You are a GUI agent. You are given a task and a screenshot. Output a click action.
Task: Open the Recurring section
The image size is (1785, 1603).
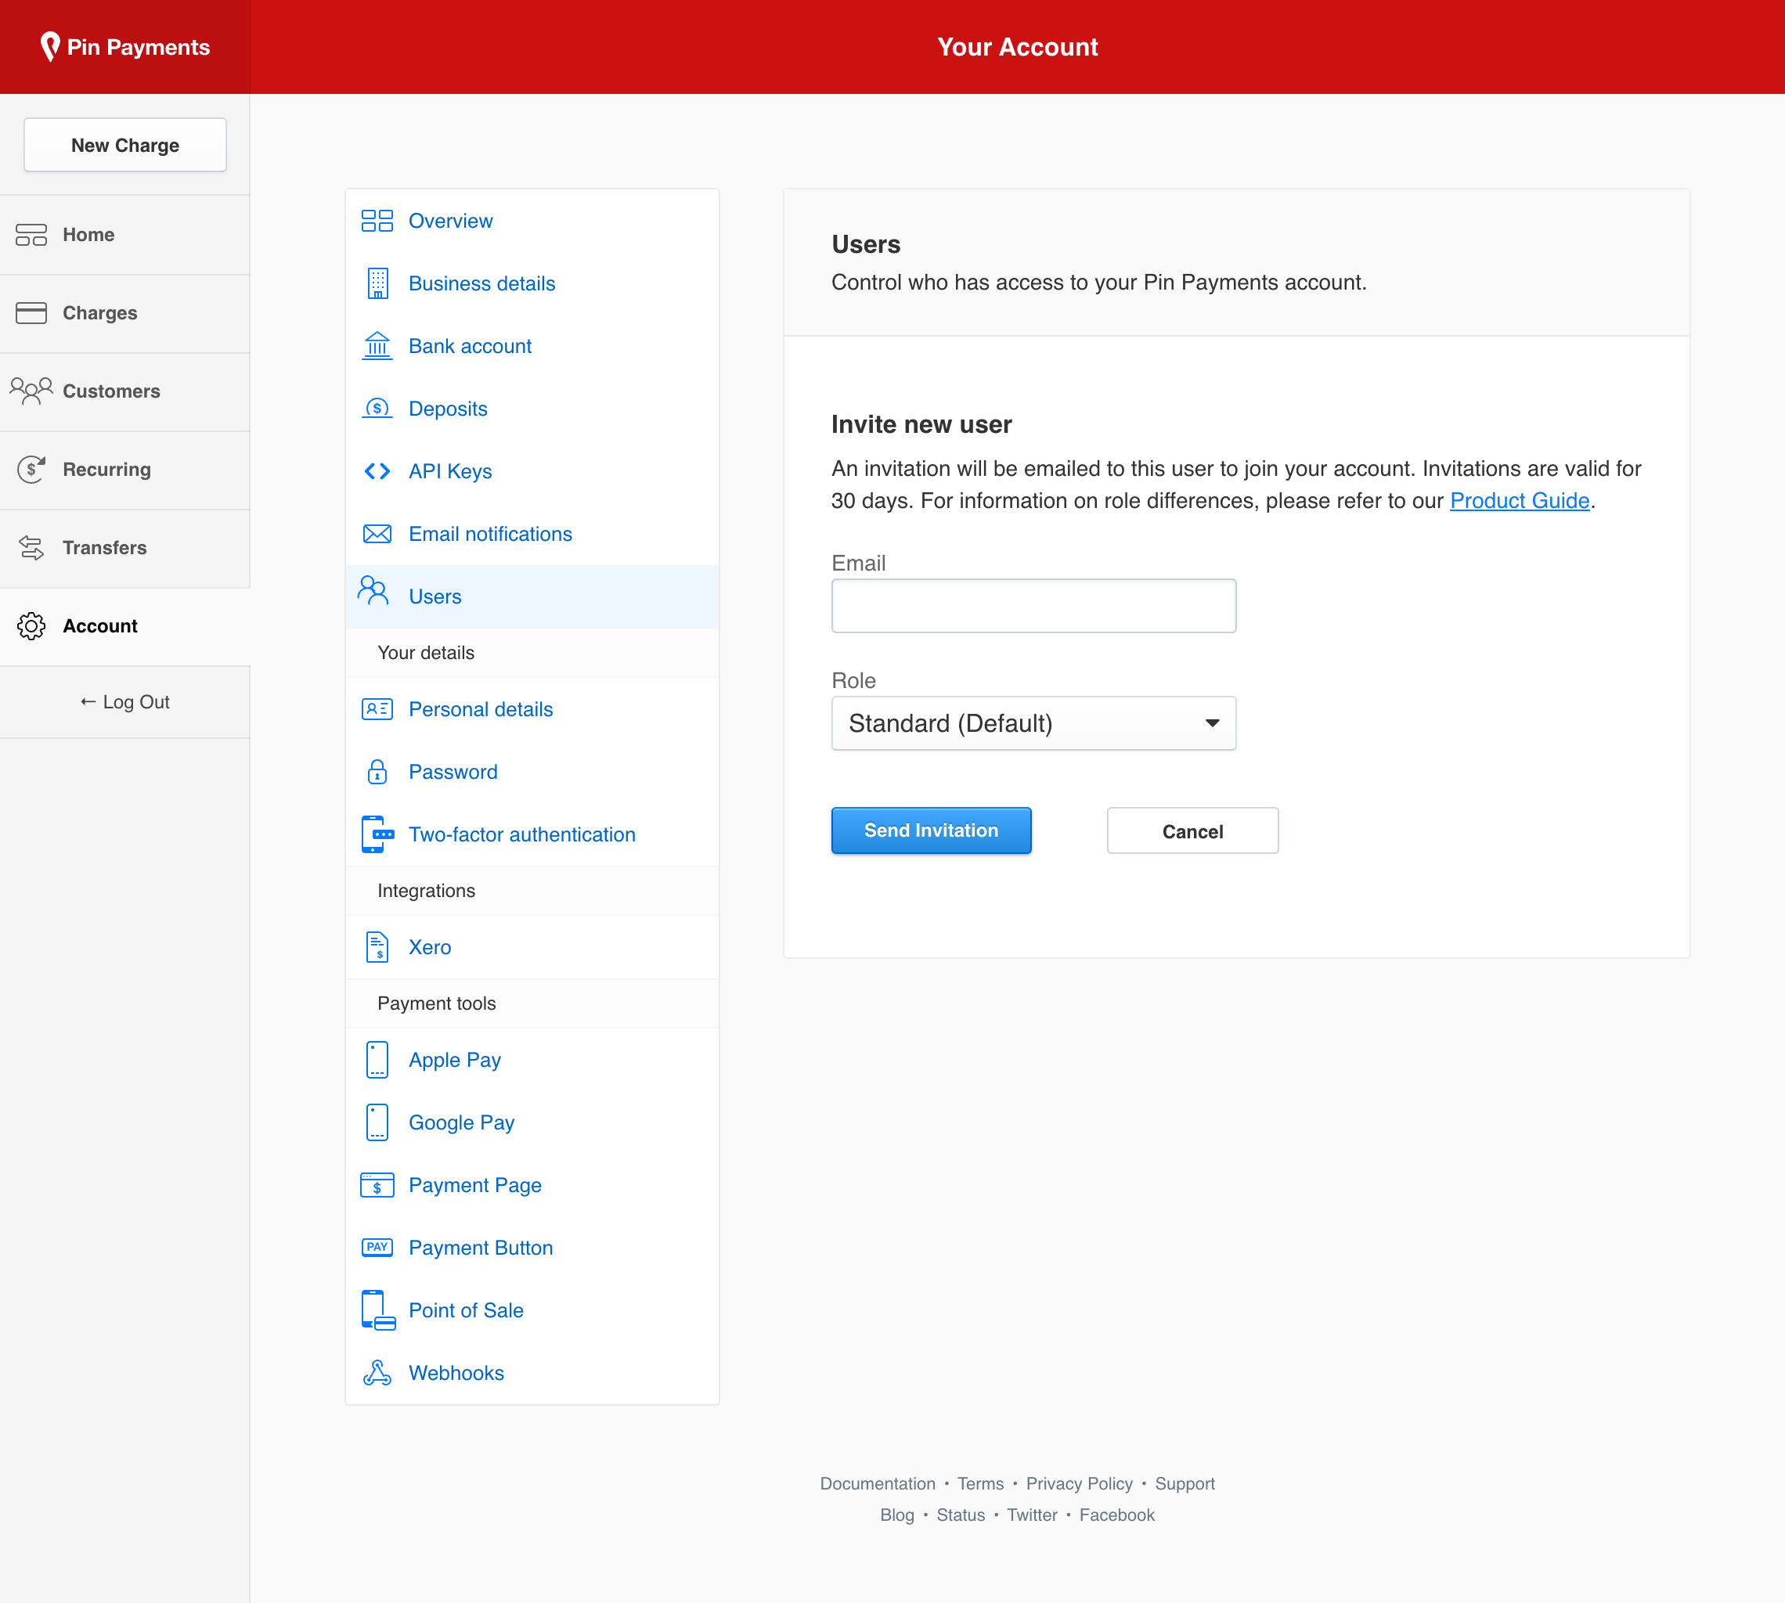pos(125,470)
